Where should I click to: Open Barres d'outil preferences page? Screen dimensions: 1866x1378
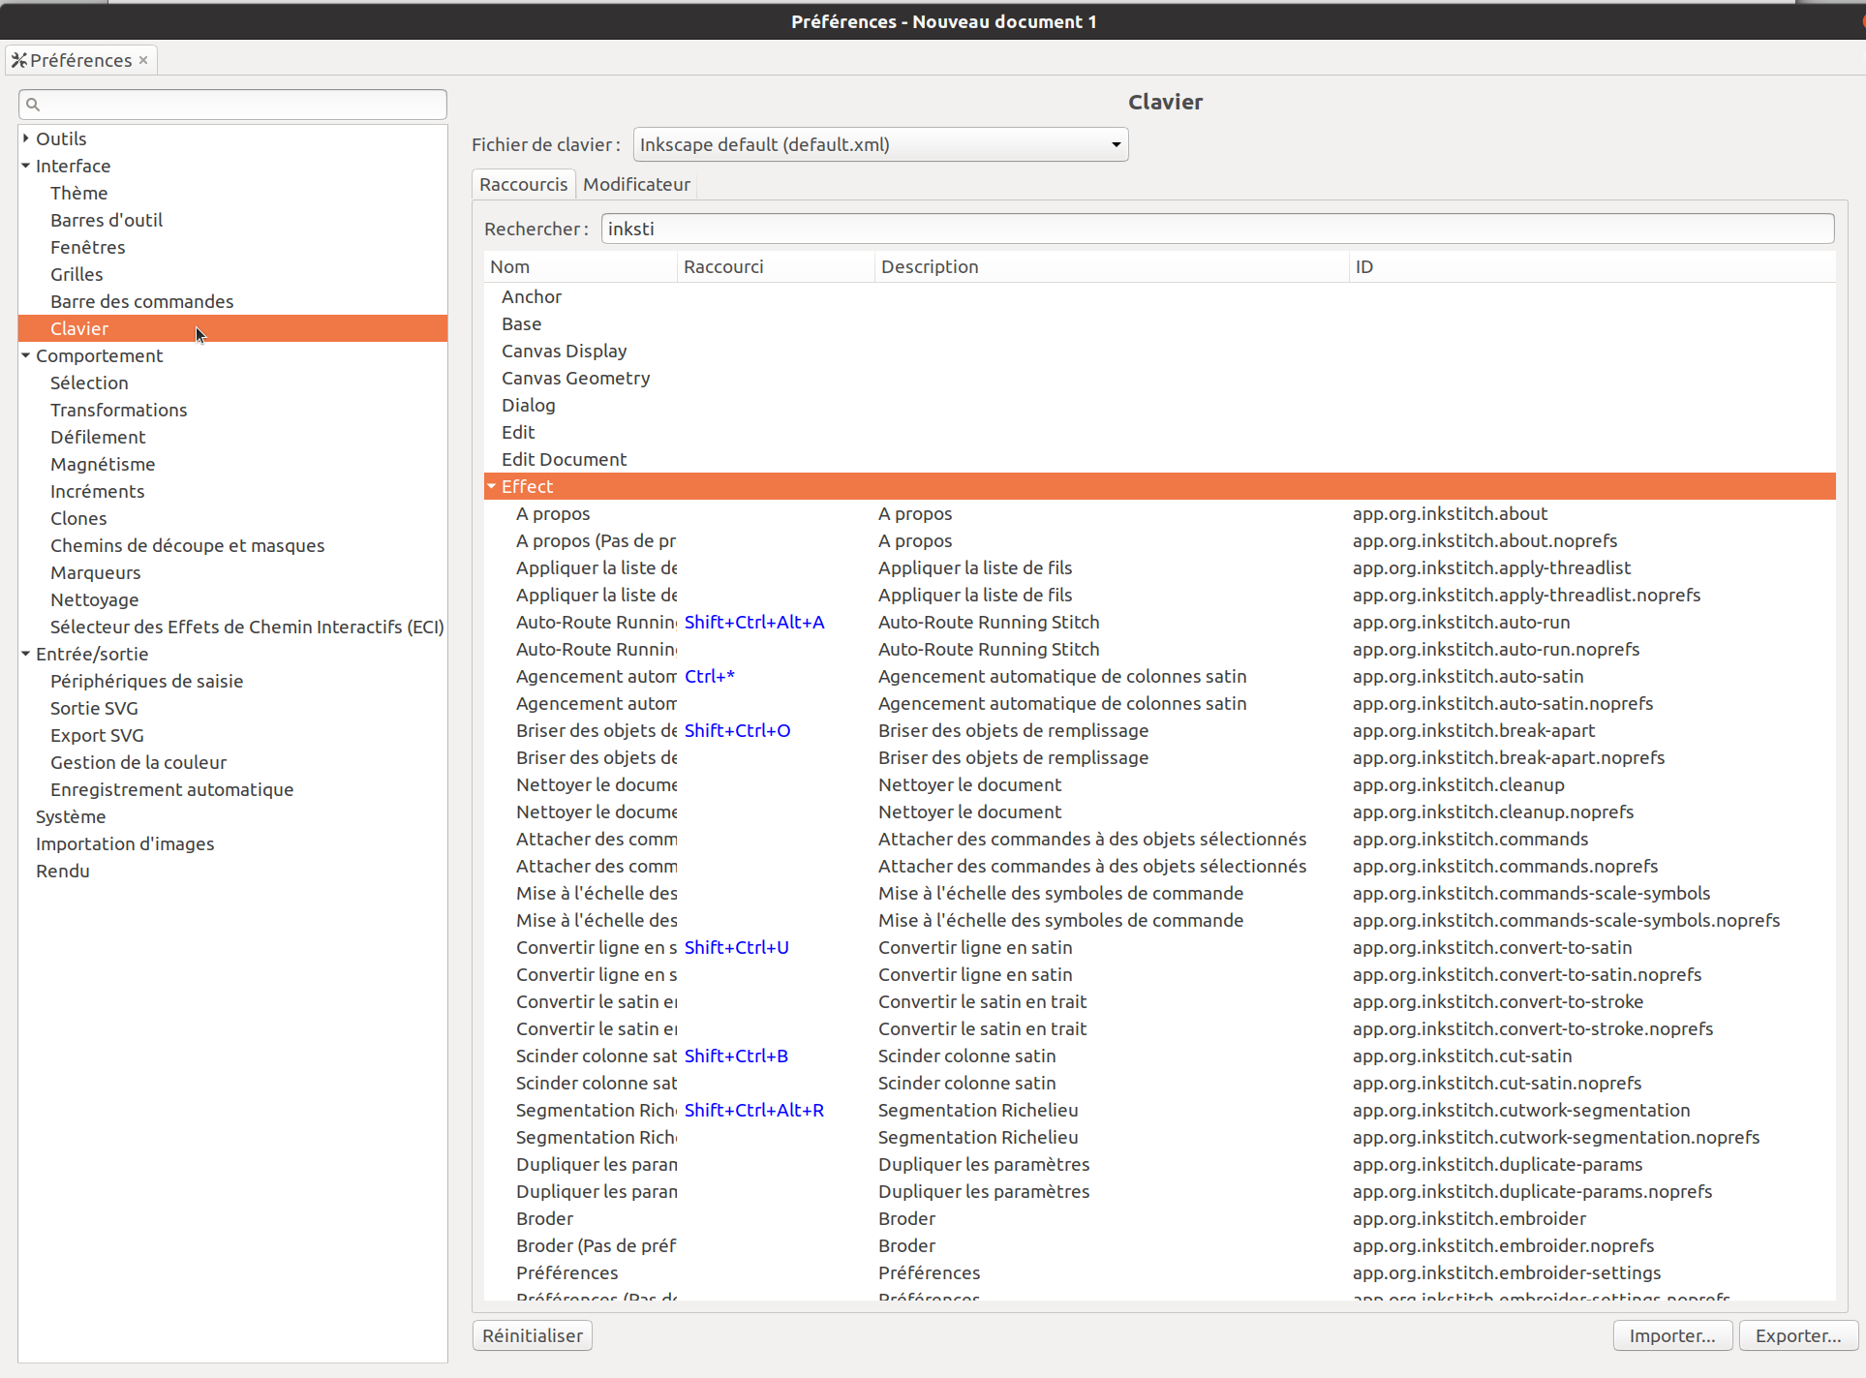(107, 220)
